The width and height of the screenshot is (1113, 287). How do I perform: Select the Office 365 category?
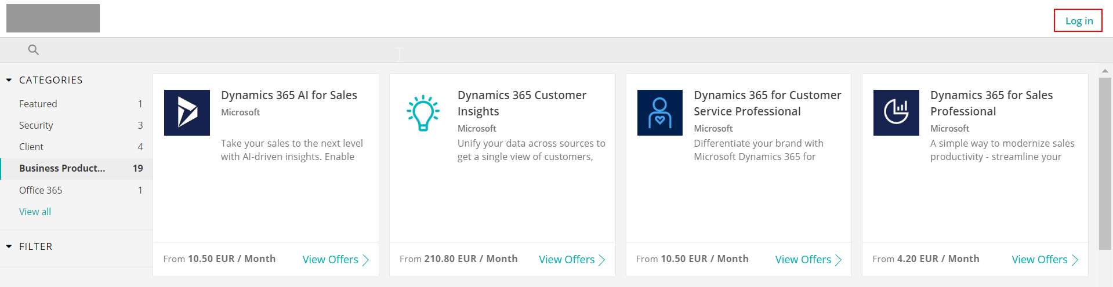[x=76, y=190]
